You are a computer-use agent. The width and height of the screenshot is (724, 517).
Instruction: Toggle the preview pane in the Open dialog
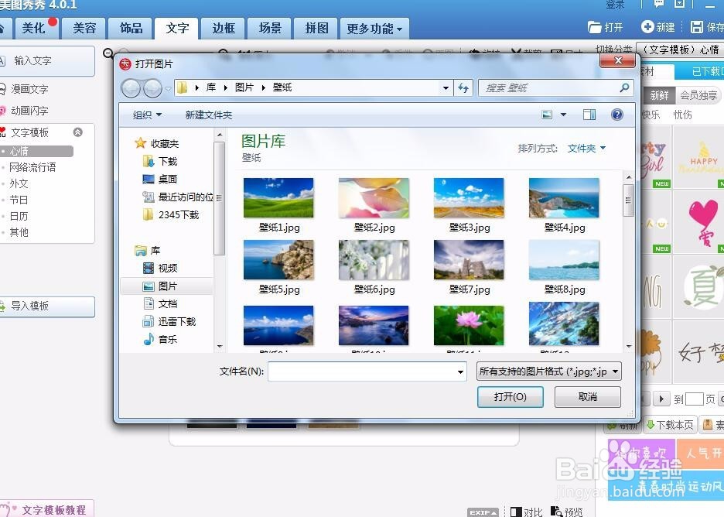tap(589, 114)
